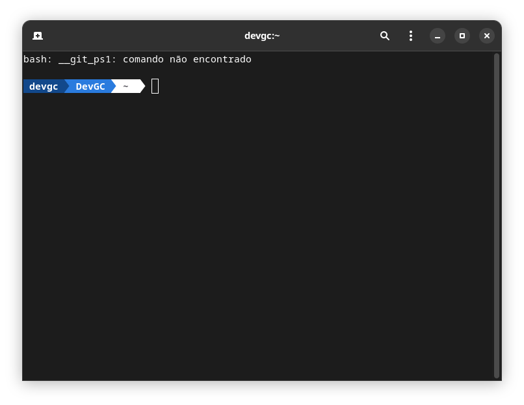Click the white tilde directory segment
Image resolution: width=524 pixels, height=405 pixels.
pos(125,86)
